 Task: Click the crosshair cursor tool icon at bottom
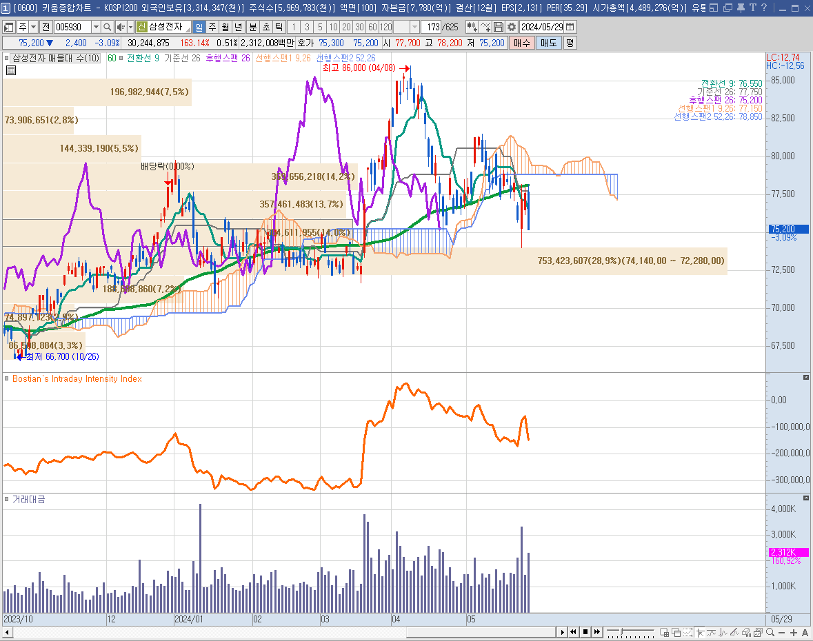coord(701,632)
